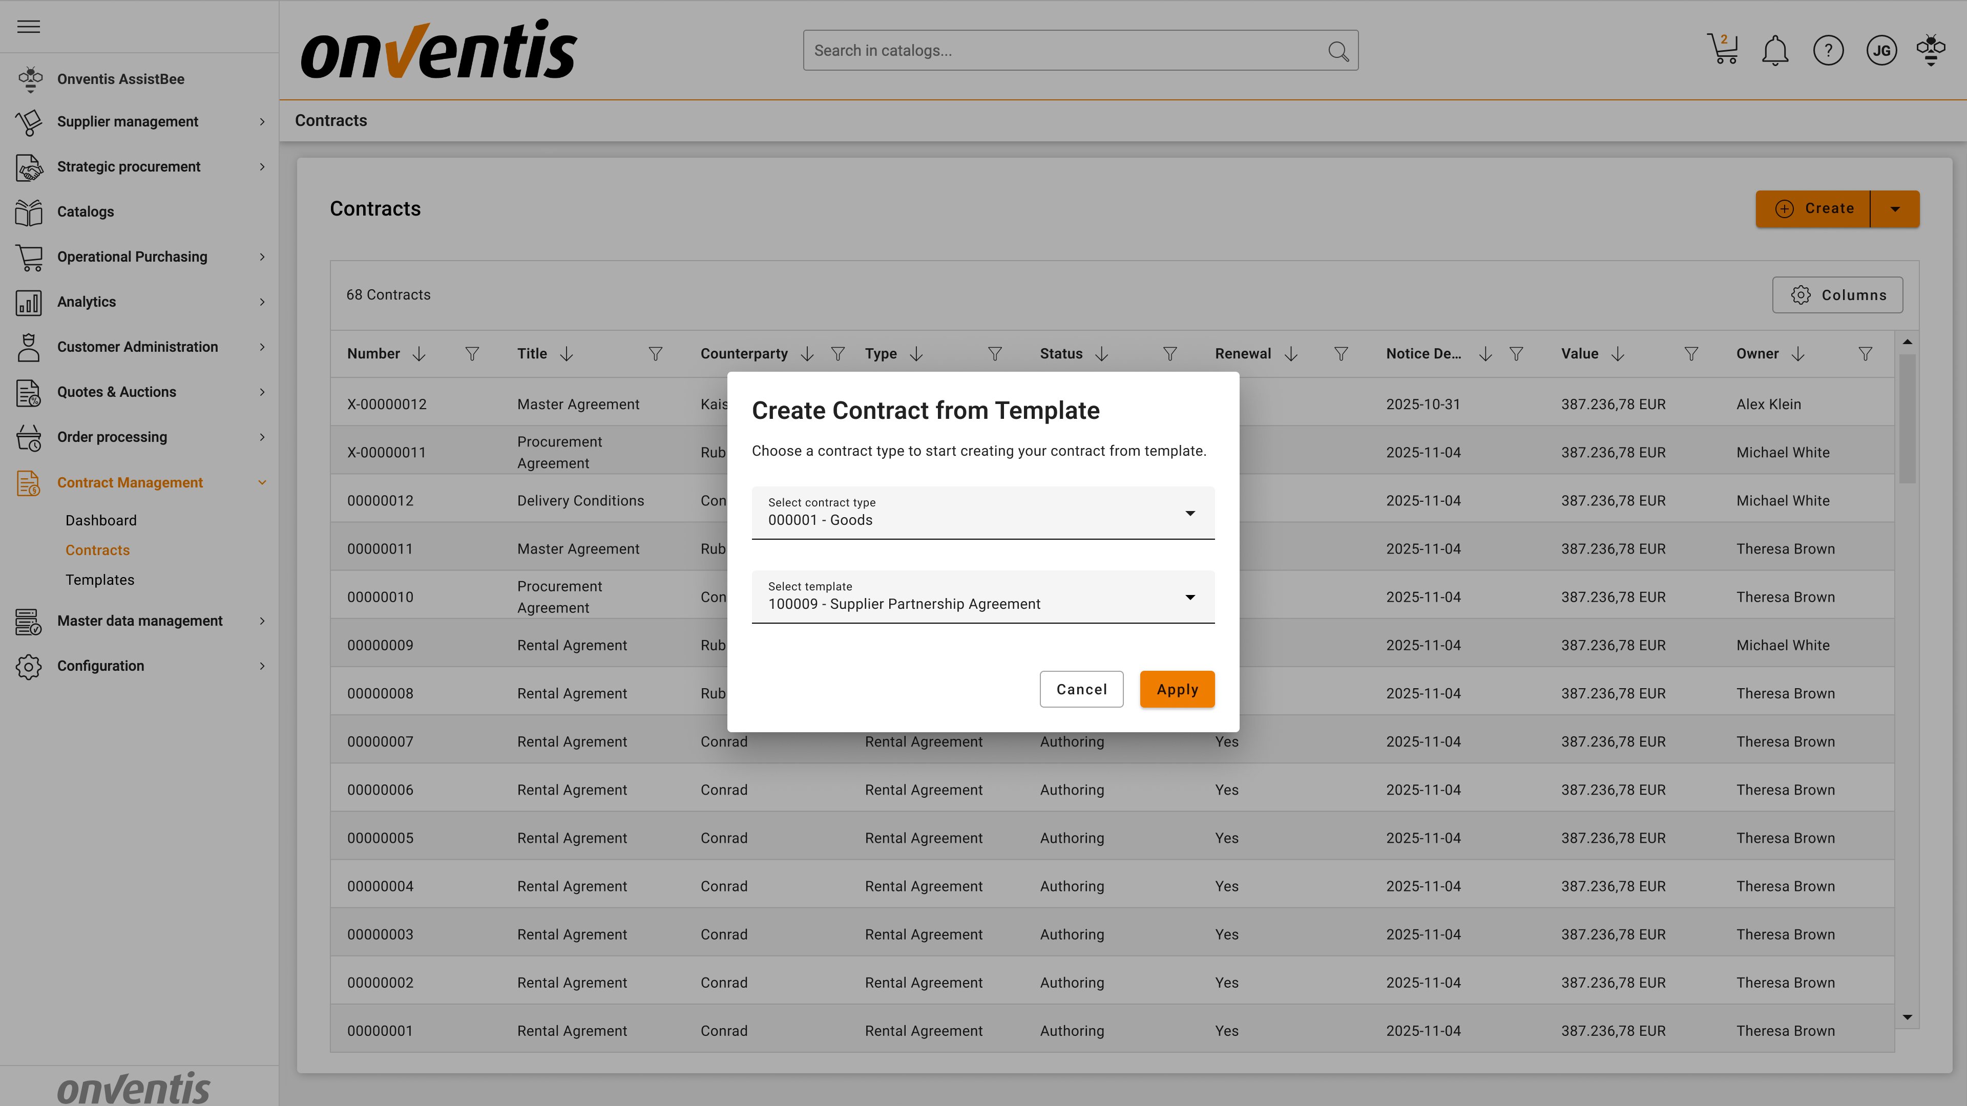Open the help question mark icon
Screen dimensions: 1967x1106
pos(1828,51)
